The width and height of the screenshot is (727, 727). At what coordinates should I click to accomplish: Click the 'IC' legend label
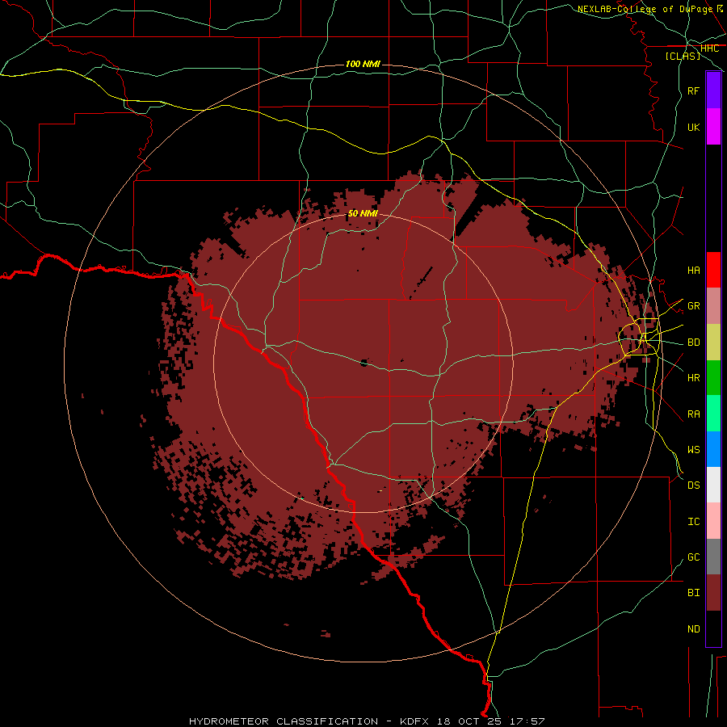693,522
